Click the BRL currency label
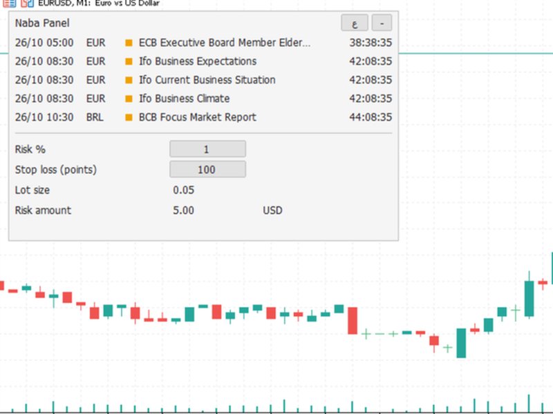Viewport: 553px width, 414px height. pos(95,117)
